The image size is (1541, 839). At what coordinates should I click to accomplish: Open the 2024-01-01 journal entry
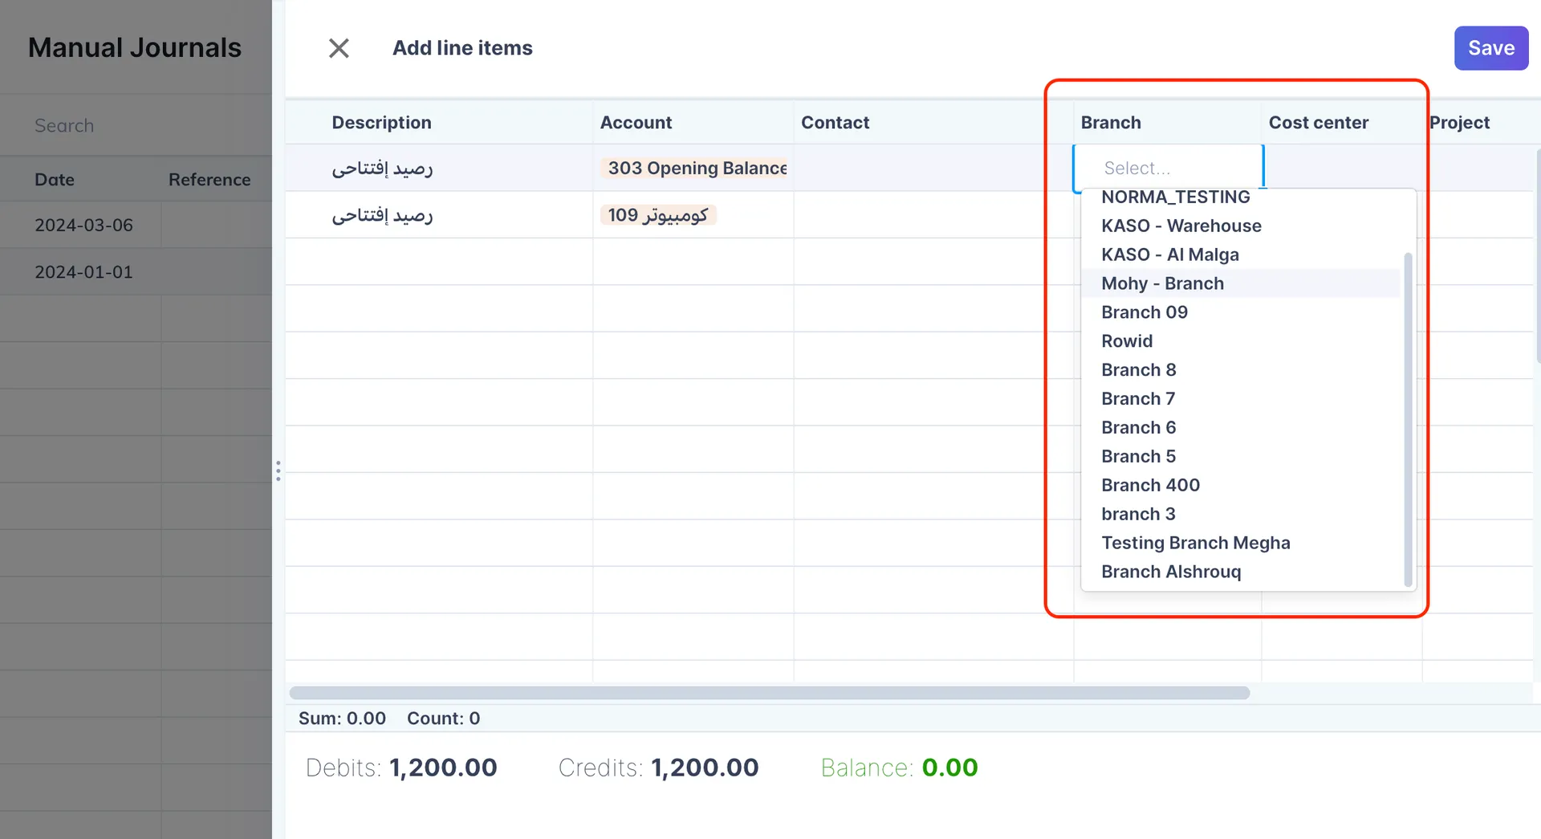83,272
